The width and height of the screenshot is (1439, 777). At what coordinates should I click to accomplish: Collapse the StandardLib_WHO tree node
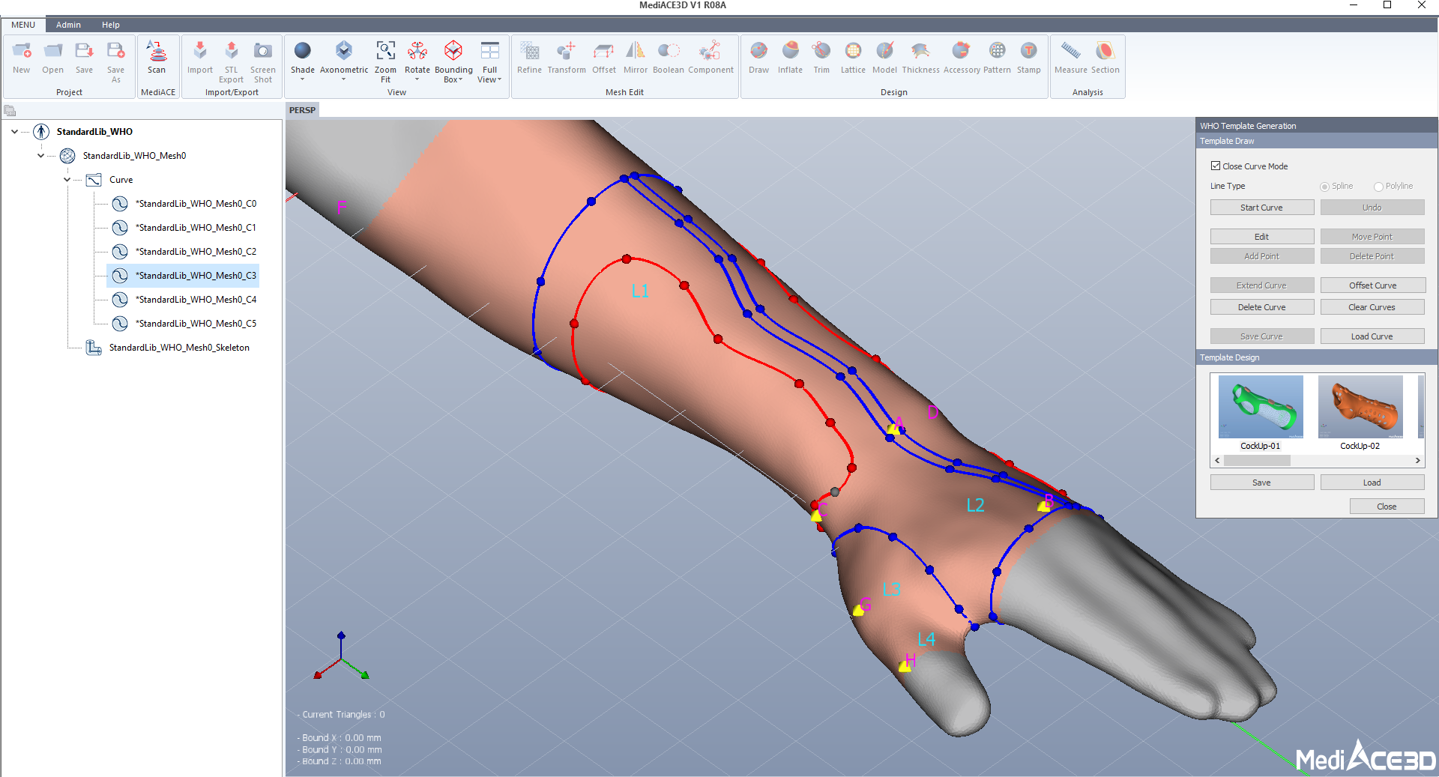[15, 132]
